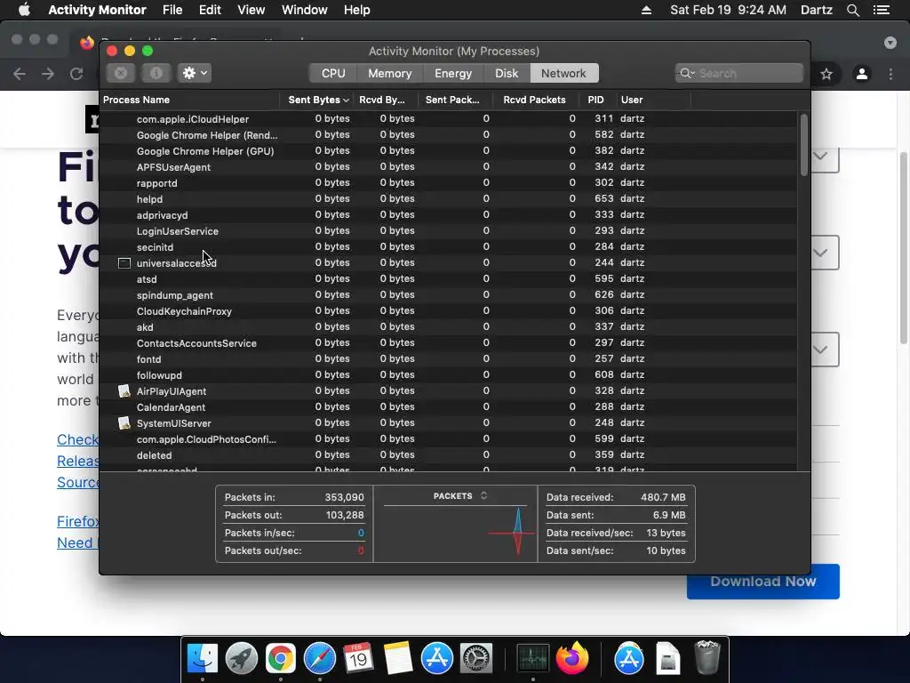Screen dimensions: 910x683
Task: Open Activity Monitor Dock icon
Action: coord(533,659)
